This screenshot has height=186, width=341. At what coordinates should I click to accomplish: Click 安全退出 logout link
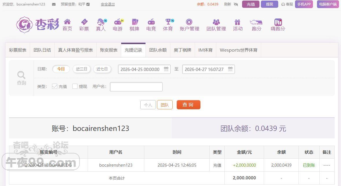point(108,4)
